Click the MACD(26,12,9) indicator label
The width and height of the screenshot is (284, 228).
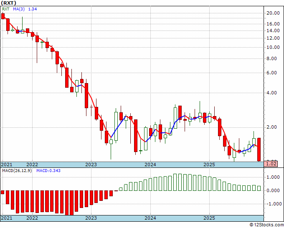tap(17, 171)
